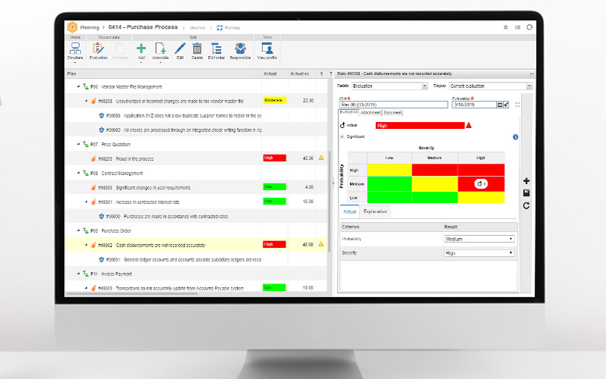Toggle the Significant checkbox
This screenshot has height=379, width=606.
342,136
